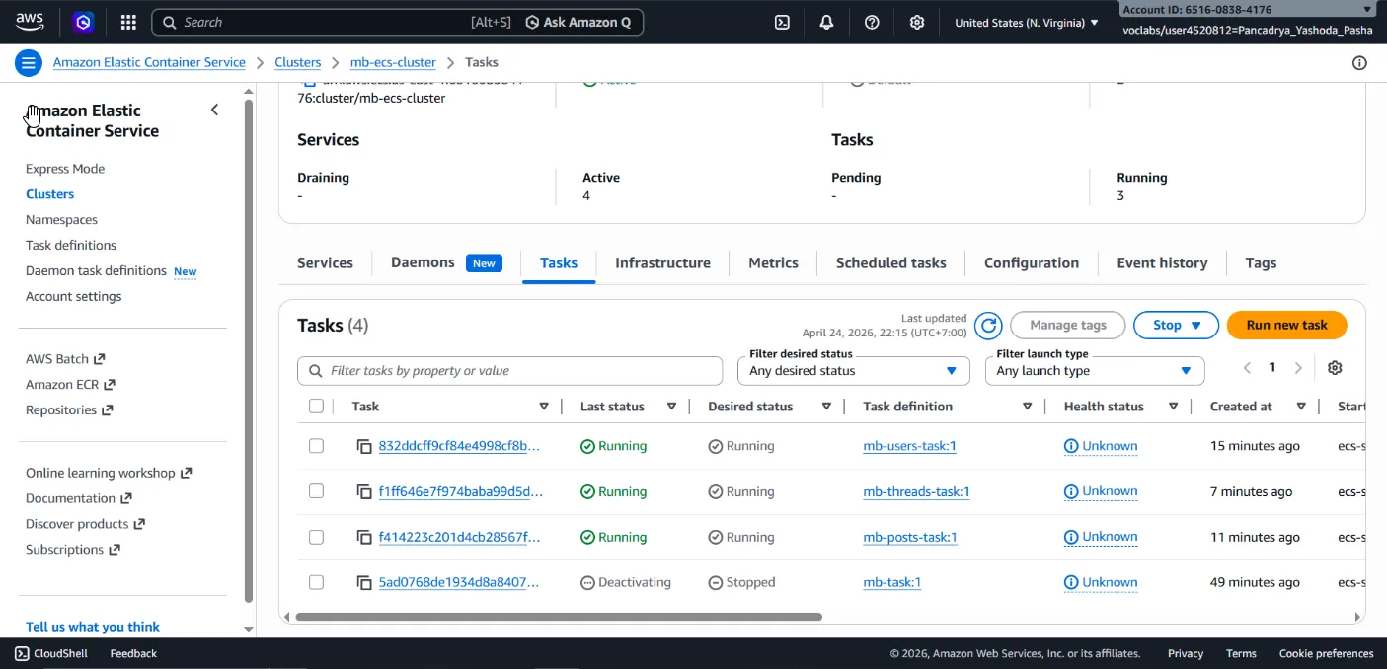The height and width of the screenshot is (669, 1387).
Task: Open the help question mark icon
Action: pos(872,22)
